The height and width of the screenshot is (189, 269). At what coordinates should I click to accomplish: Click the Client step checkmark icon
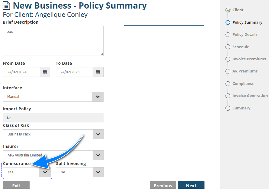228,10
